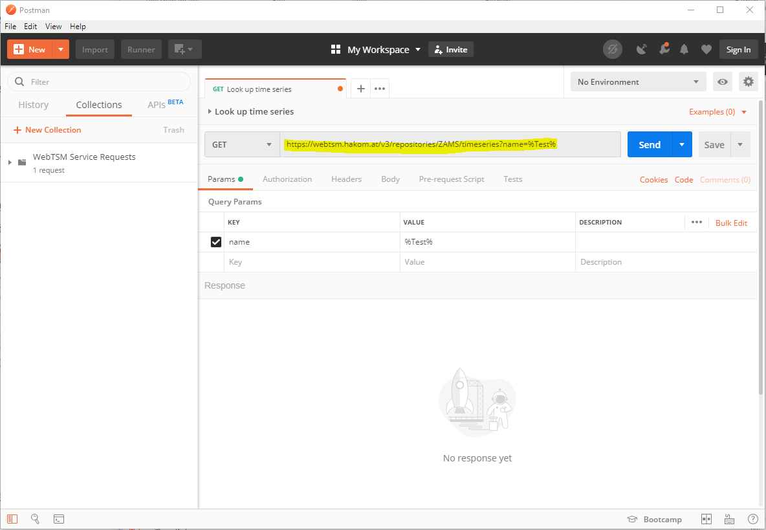Open the satellite capture requests icon

[641, 49]
